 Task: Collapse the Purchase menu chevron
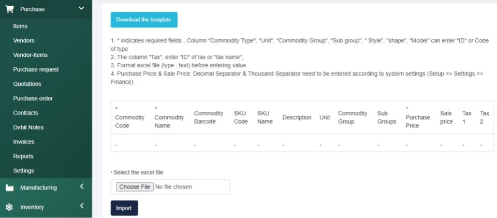(81, 8)
